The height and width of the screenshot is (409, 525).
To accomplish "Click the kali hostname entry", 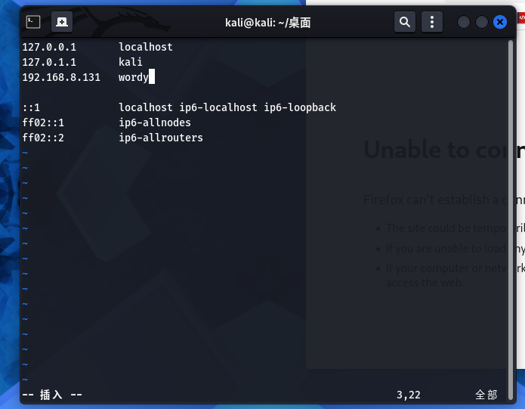I will (x=130, y=62).
